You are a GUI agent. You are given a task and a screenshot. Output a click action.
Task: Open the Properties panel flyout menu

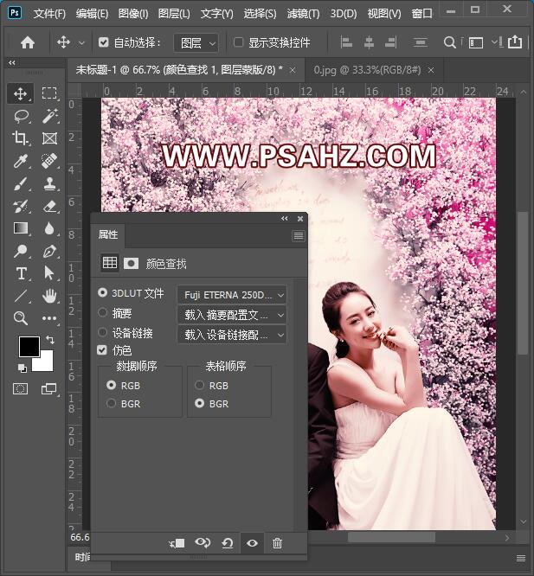coord(299,235)
